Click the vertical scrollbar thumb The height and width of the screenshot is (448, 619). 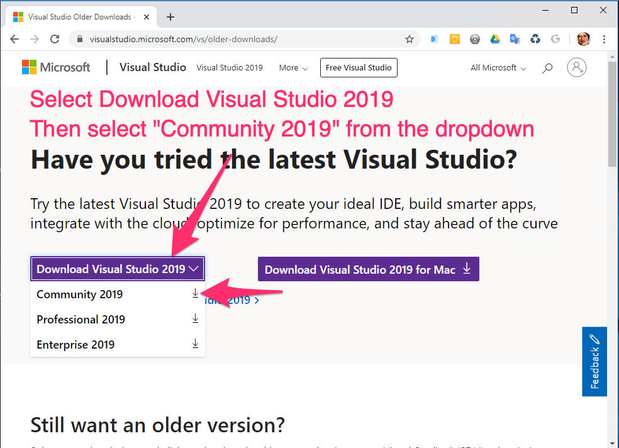612,114
